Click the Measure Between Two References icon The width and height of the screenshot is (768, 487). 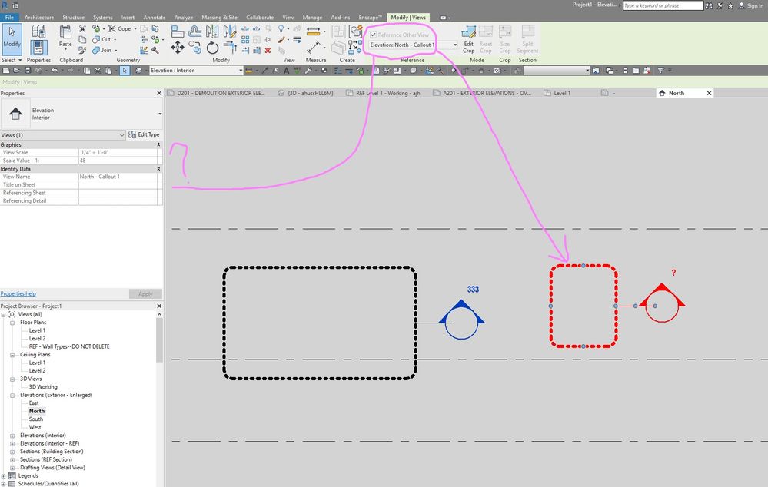click(x=314, y=48)
